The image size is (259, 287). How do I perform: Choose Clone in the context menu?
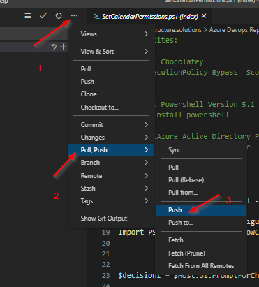[x=111, y=94]
